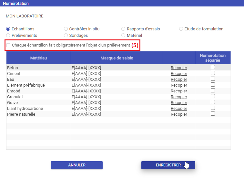Viewport: 244px width, 180px height.
Task: Choose the Contrôles in situ option
Action: [x=66, y=29]
